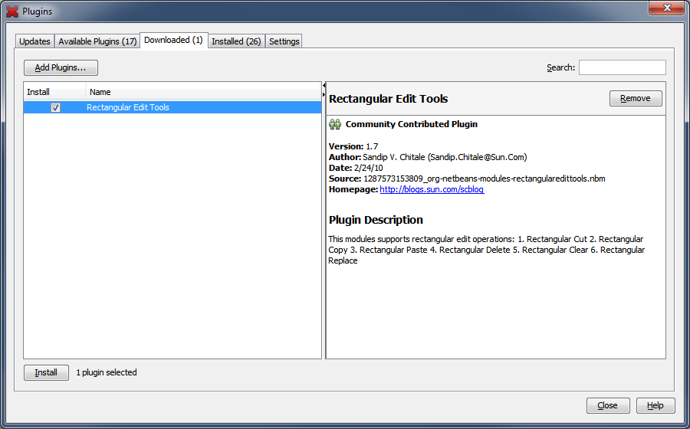Click the Remove button for the plugin
690x429 pixels.
coord(635,98)
